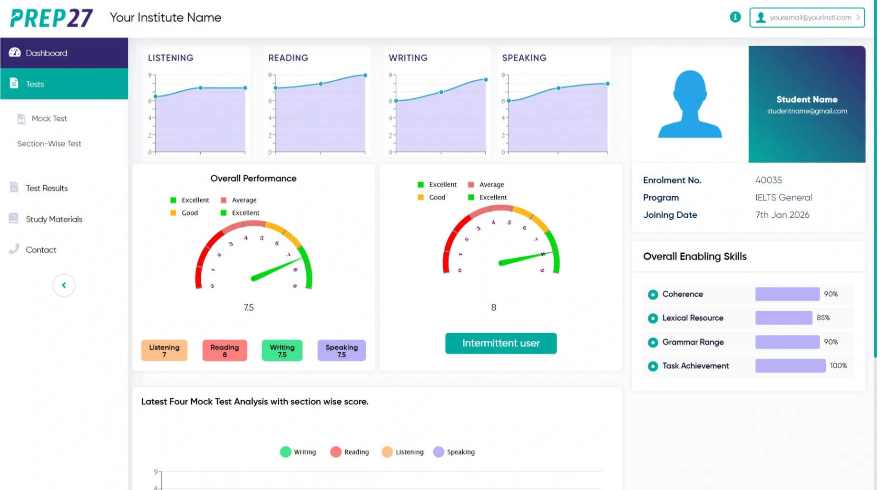880x490 pixels.
Task: Click the Intermittent user button
Action: pos(500,343)
